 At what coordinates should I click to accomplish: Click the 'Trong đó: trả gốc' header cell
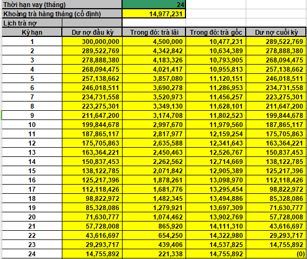click(x=216, y=32)
